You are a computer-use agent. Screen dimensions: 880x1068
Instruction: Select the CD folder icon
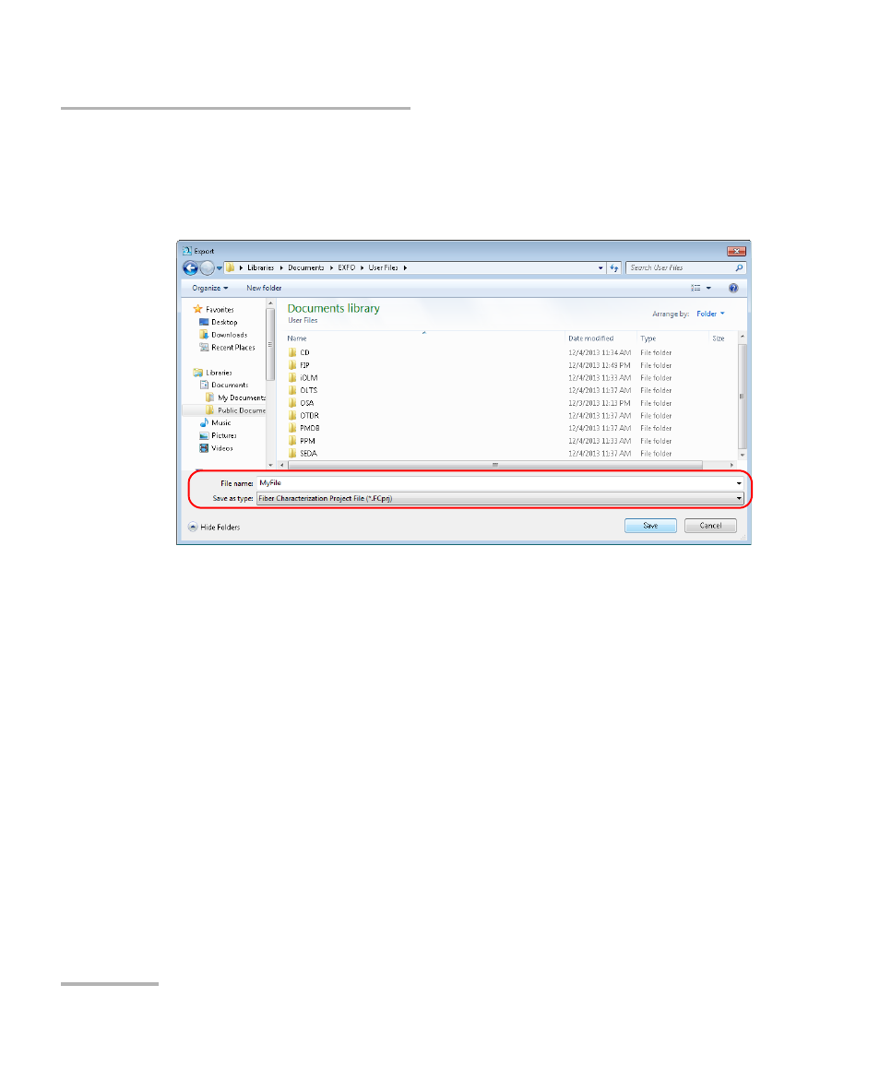(292, 353)
